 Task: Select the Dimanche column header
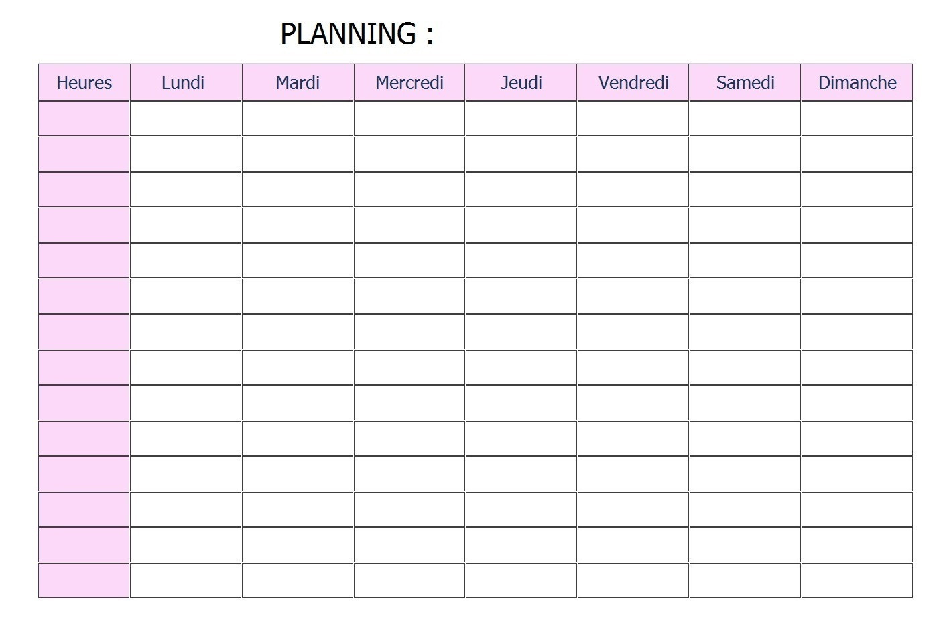click(857, 82)
